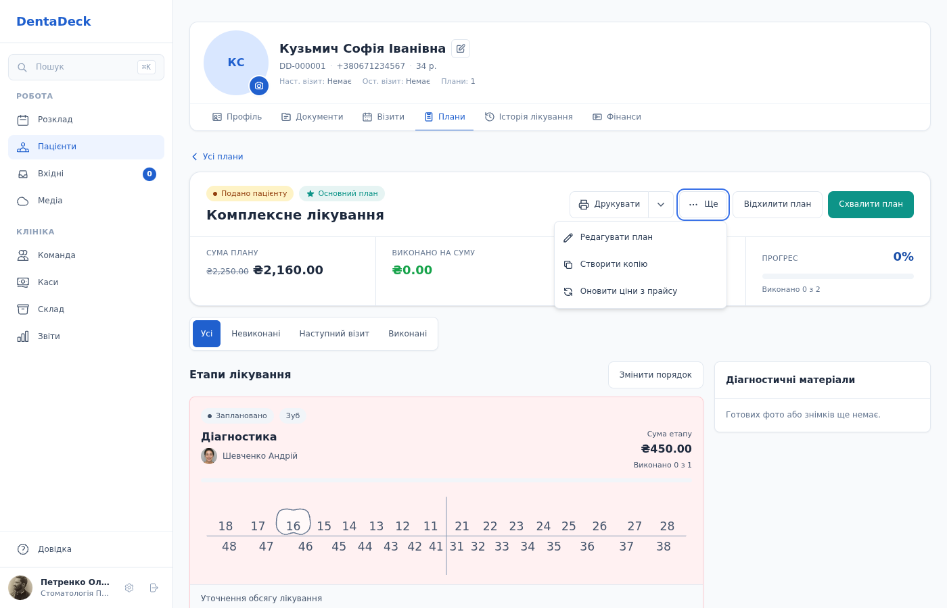Switch to the Фінанси tab

pyautogui.click(x=616, y=117)
